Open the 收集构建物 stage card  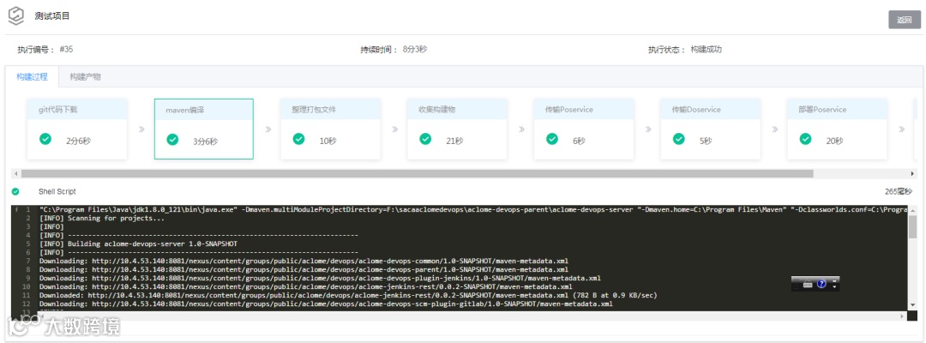(457, 129)
